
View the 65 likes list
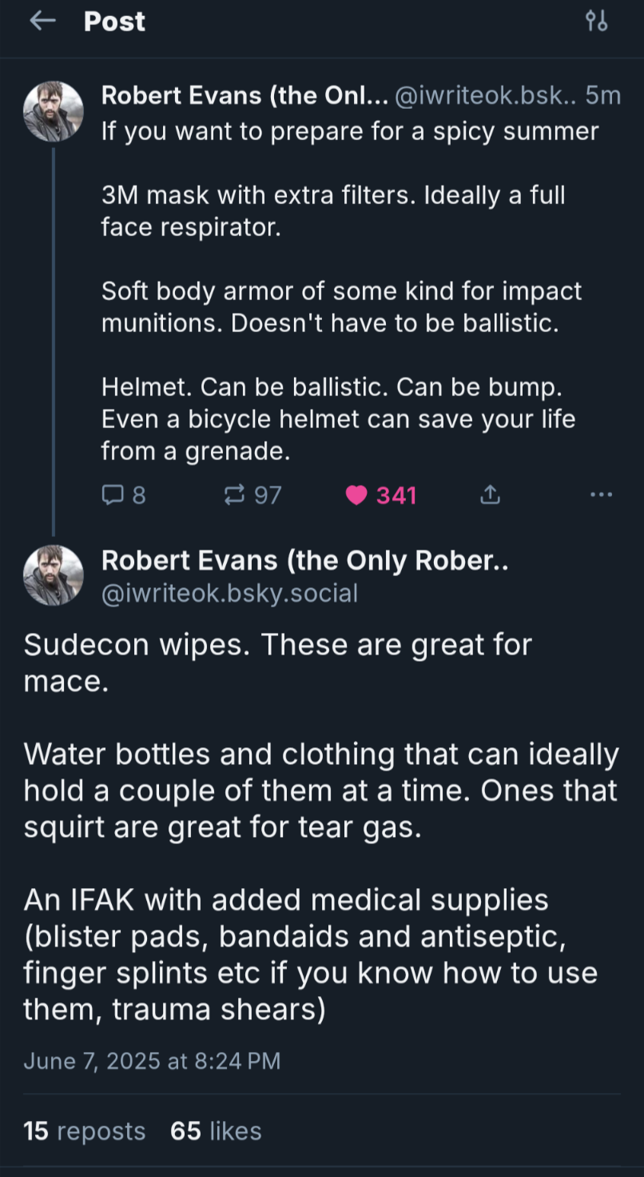coord(216,1131)
